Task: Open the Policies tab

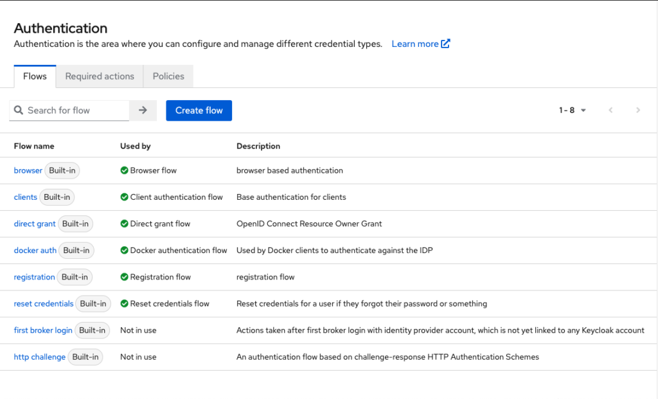Action: [x=168, y=76]
